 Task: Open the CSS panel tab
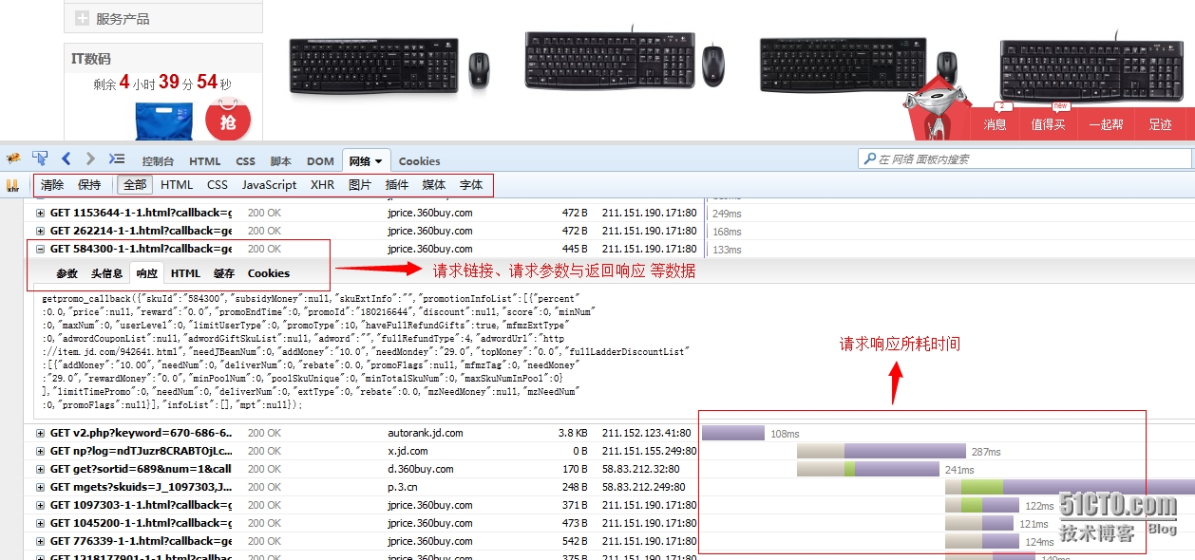245,161
